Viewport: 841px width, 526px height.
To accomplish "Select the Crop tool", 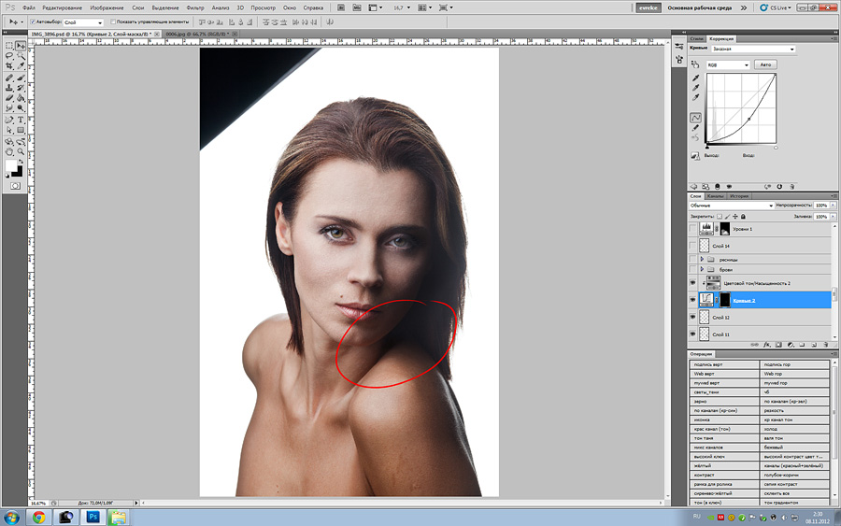I will (x=9, y=66).
